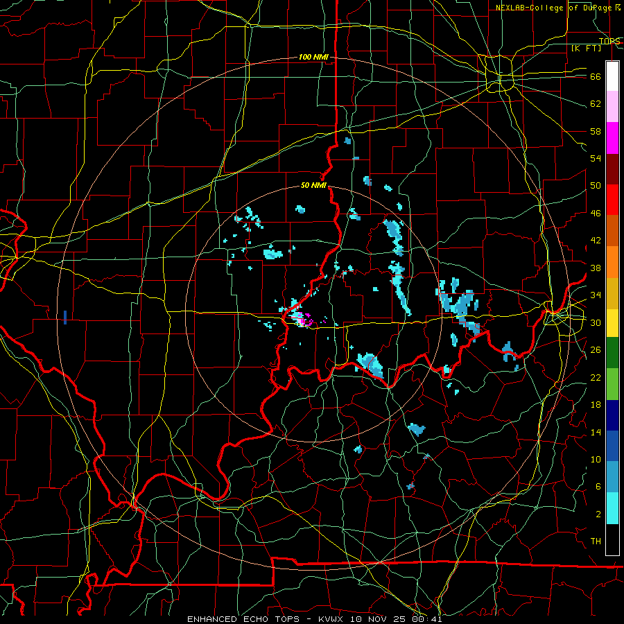Click the legend value 2

point(598,514)
